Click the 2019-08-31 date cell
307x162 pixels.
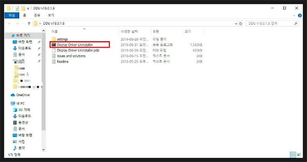(x=134, y=45)
